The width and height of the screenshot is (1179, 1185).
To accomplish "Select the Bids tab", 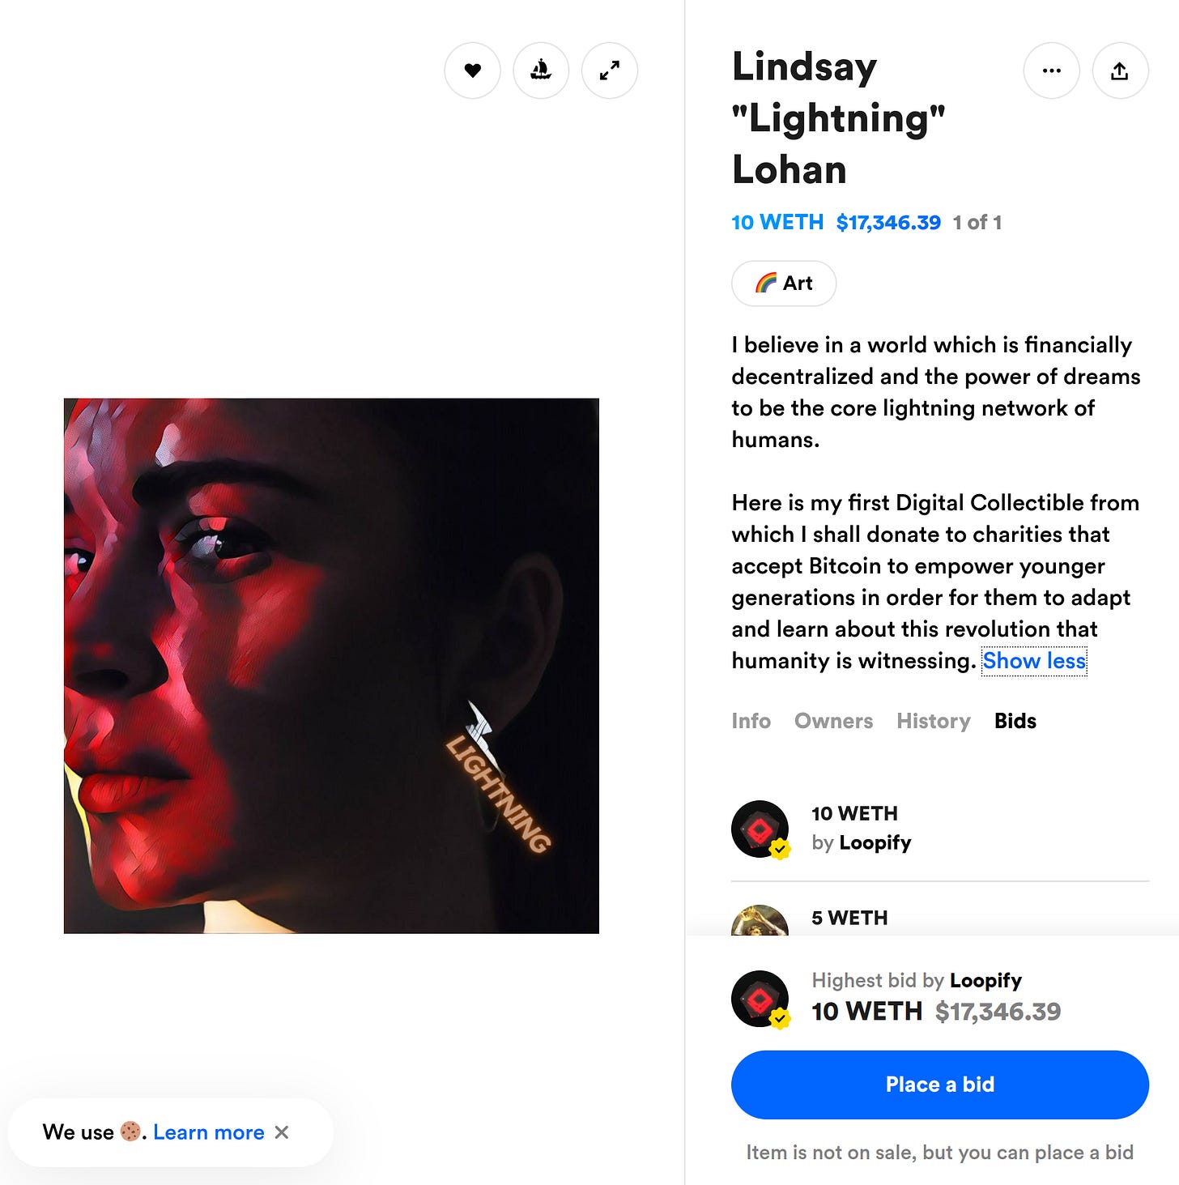I will tap(1015, 721).
